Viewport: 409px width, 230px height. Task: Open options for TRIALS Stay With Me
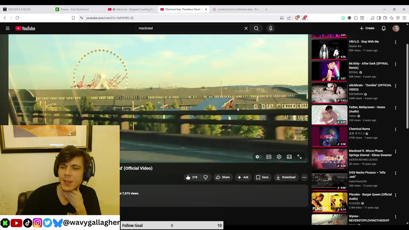(396, 42)
